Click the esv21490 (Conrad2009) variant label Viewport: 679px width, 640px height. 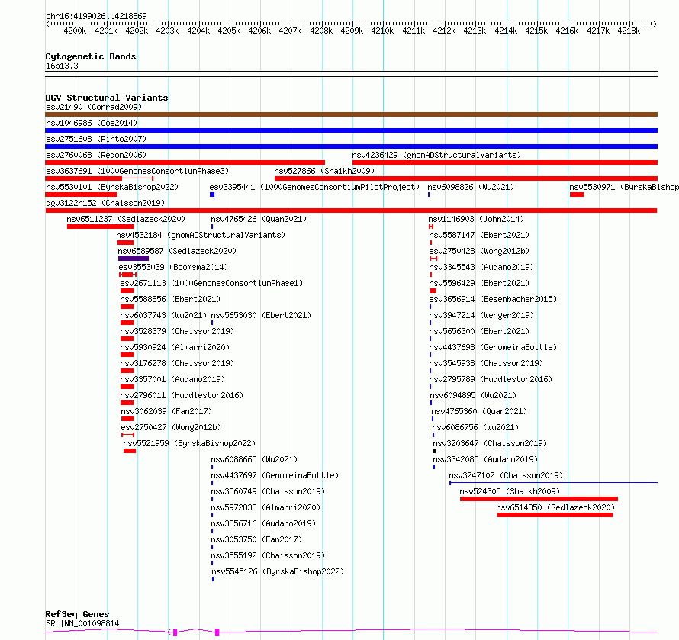[x=94, y=107]
